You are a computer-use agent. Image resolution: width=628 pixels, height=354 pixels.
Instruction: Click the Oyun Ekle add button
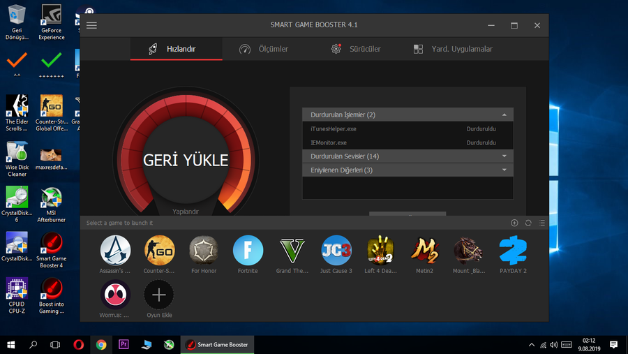tap(159, 299)
